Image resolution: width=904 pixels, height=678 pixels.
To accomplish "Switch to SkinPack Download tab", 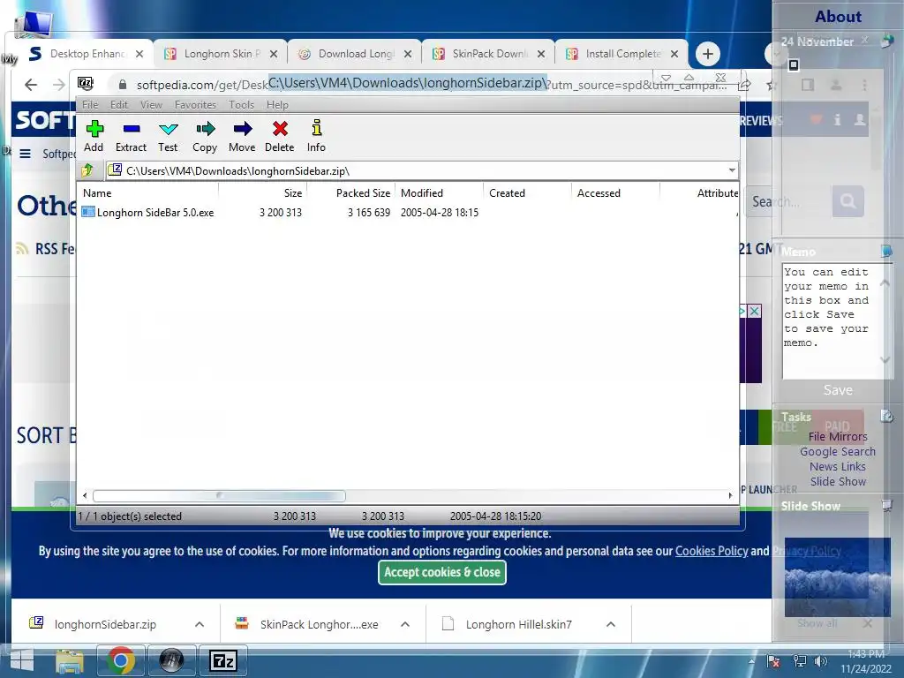I will point(489,54).
